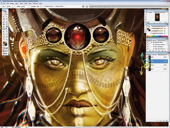Switch to the Layers tab

click(x=149, y=55)
